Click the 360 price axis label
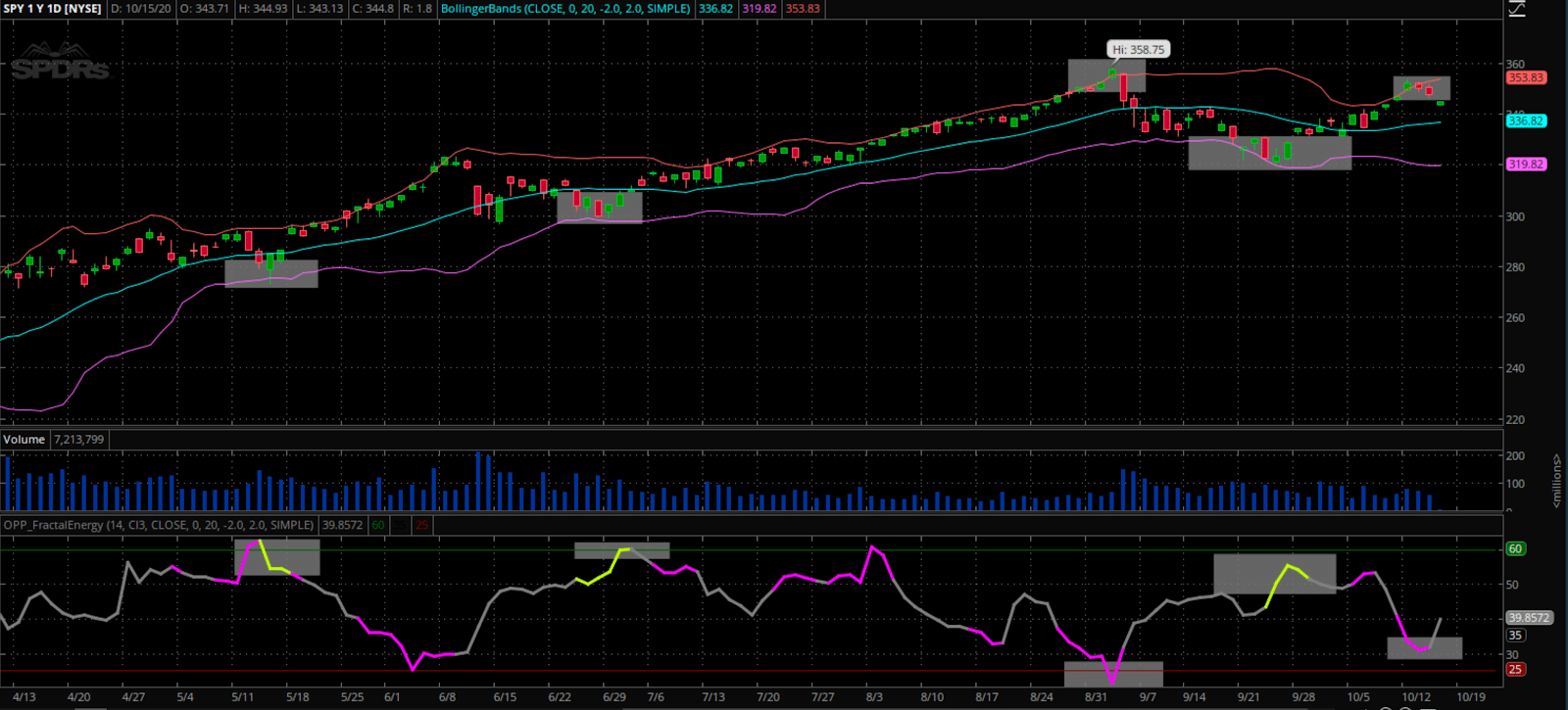 1515,64
